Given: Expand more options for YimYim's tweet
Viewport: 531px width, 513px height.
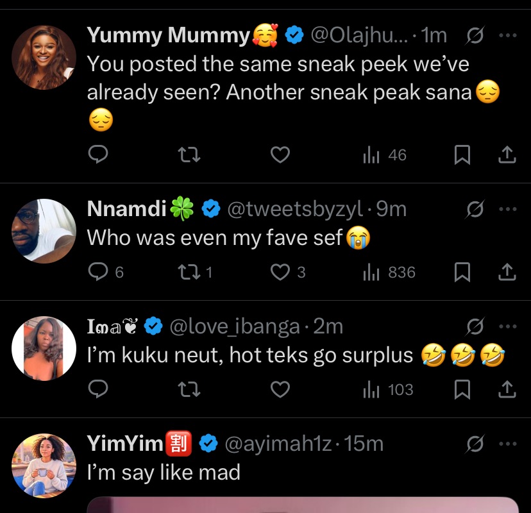Looking at the screenshot, I should click(507, 443).
